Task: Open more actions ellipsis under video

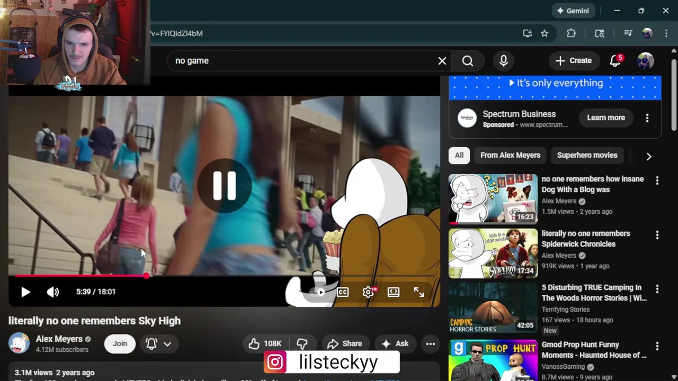Action: pyautogui.click(x=431, y=343)
